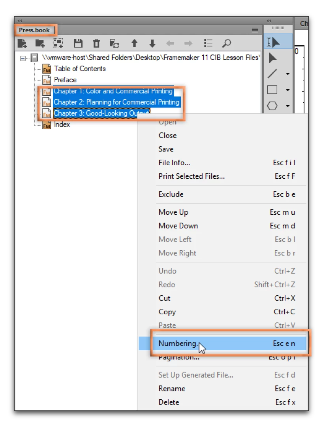The image size is (323, 427).
Task: Collapse the book root tree node
Action: 23,58
